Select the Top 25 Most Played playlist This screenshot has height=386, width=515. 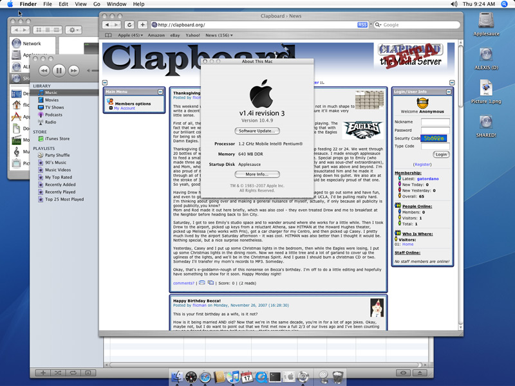pos(64,199)
